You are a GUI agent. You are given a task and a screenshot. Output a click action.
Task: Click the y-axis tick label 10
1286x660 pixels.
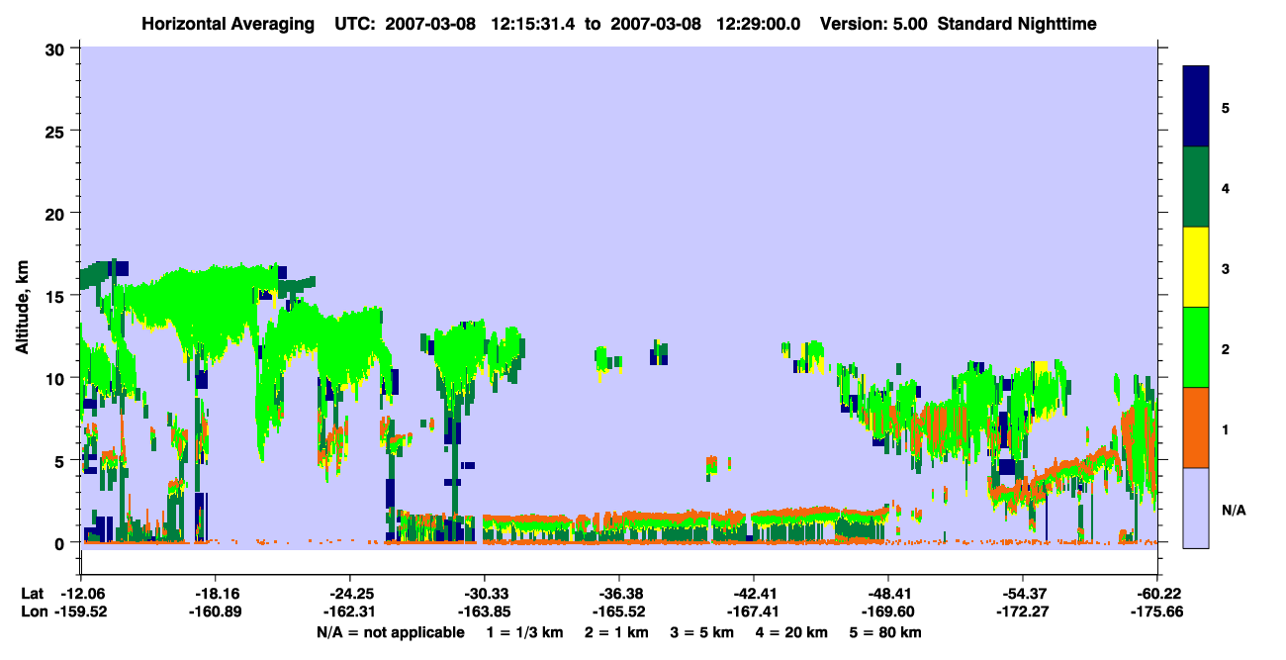(57, 378)
